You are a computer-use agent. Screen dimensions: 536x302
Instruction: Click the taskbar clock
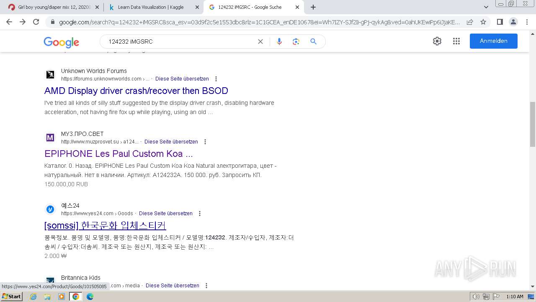click(x=515, y=297)
